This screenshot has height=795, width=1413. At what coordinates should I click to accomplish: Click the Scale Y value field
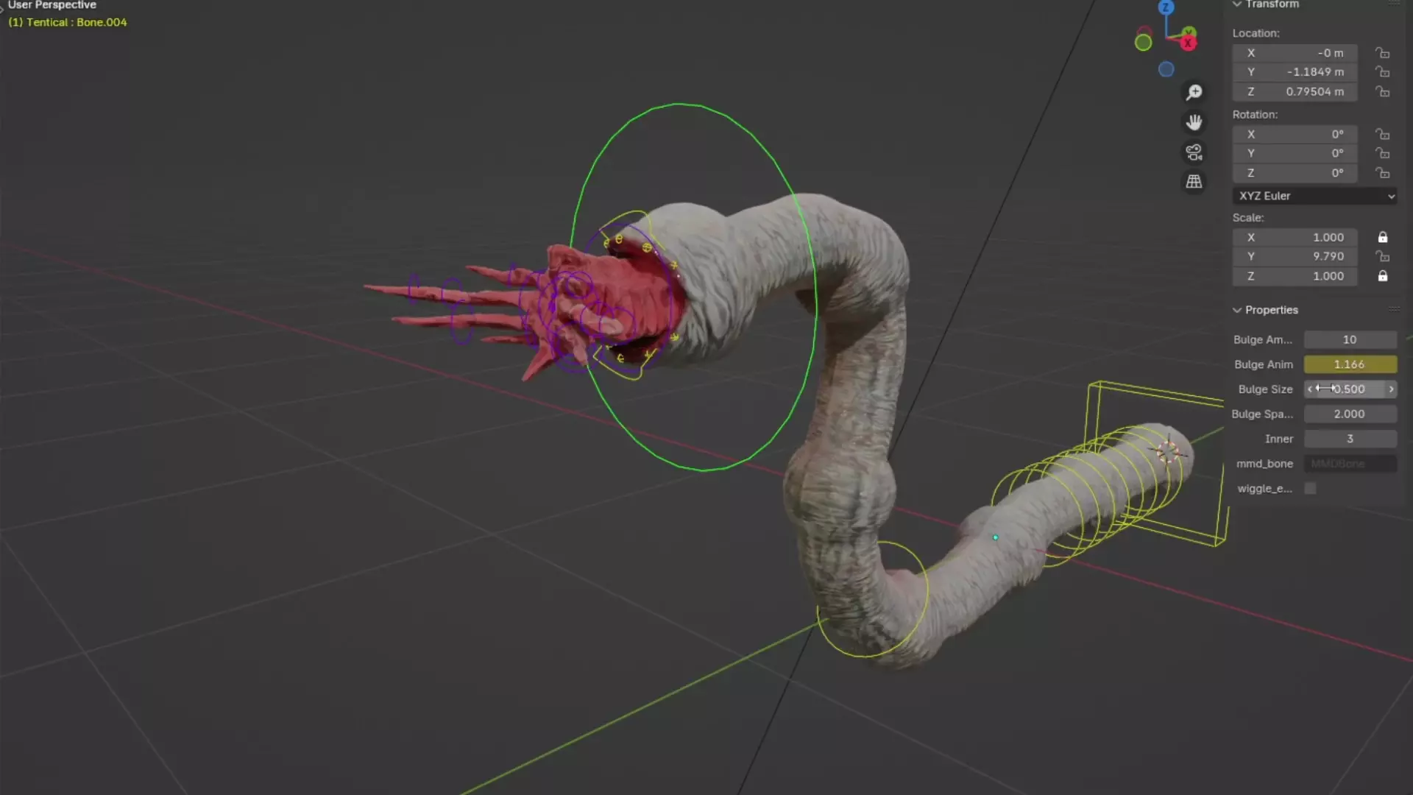(x=1295, y=256)
